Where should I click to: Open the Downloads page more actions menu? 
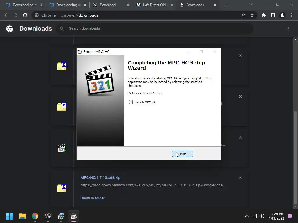[x=288, y=29]
